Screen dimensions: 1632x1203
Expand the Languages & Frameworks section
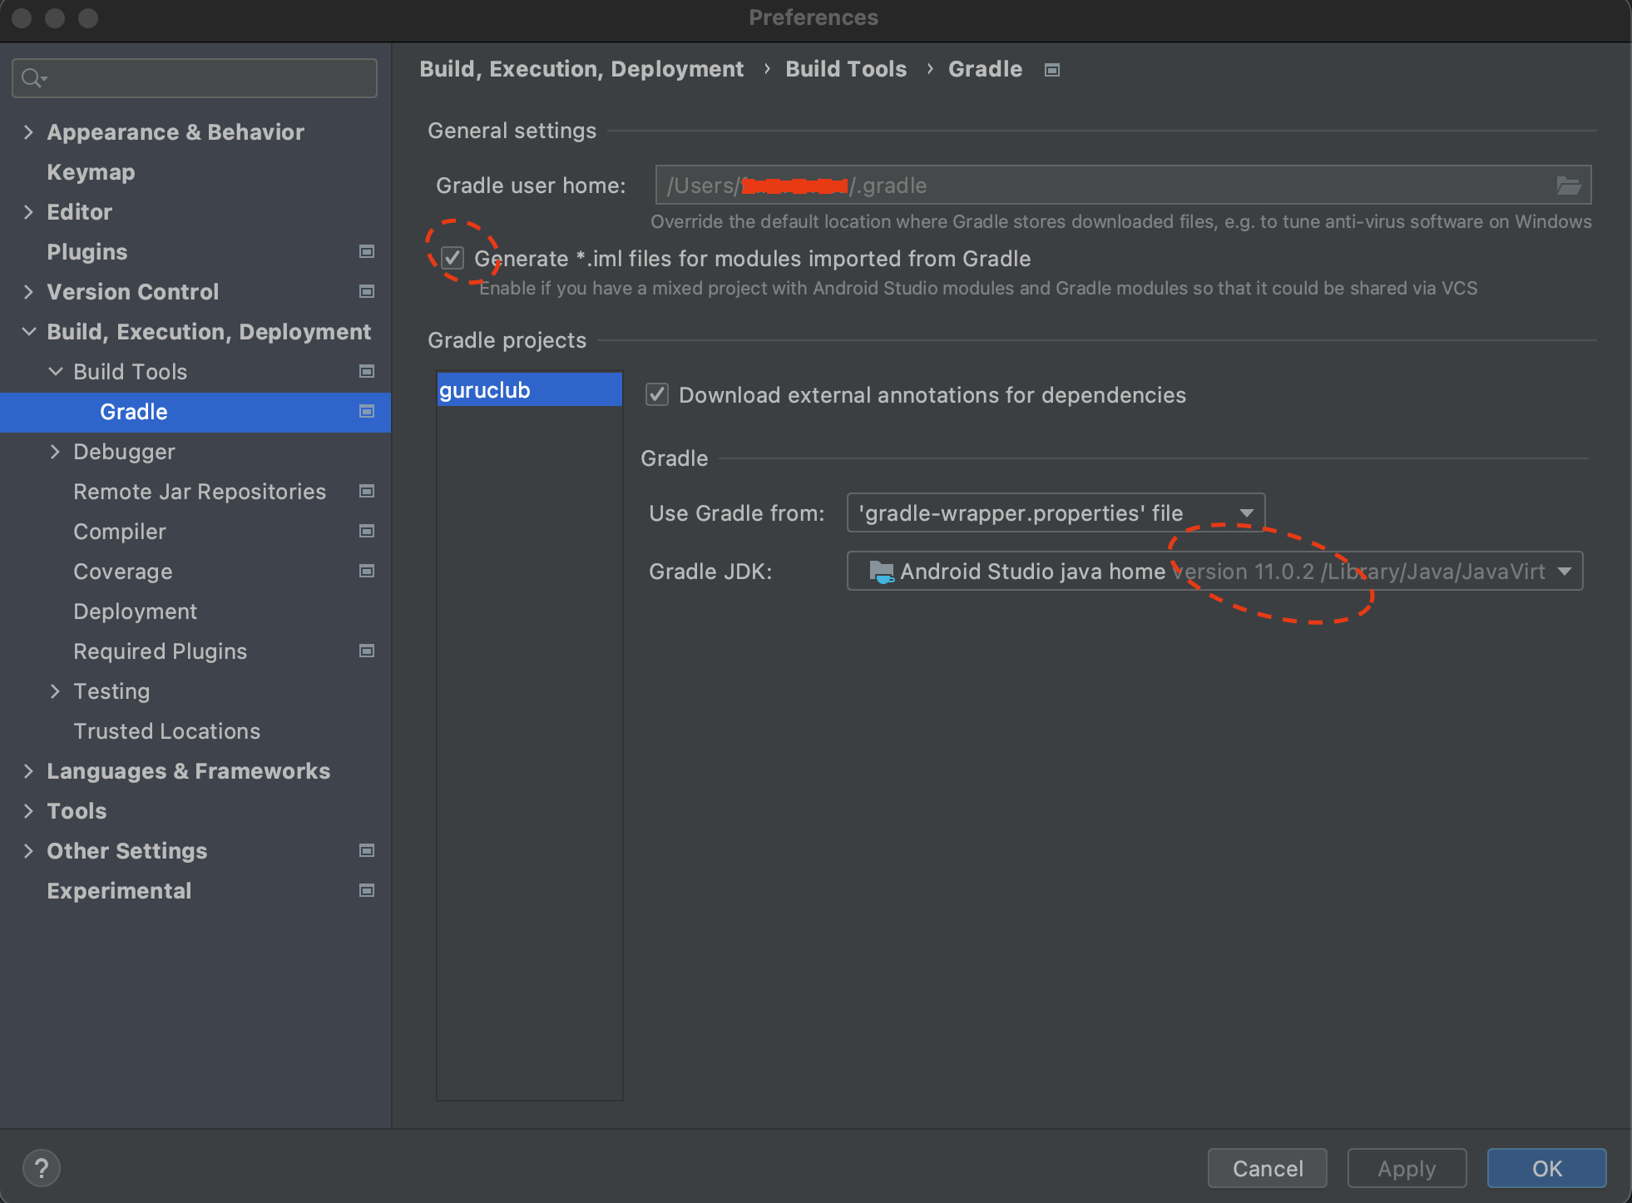[29, 771]
